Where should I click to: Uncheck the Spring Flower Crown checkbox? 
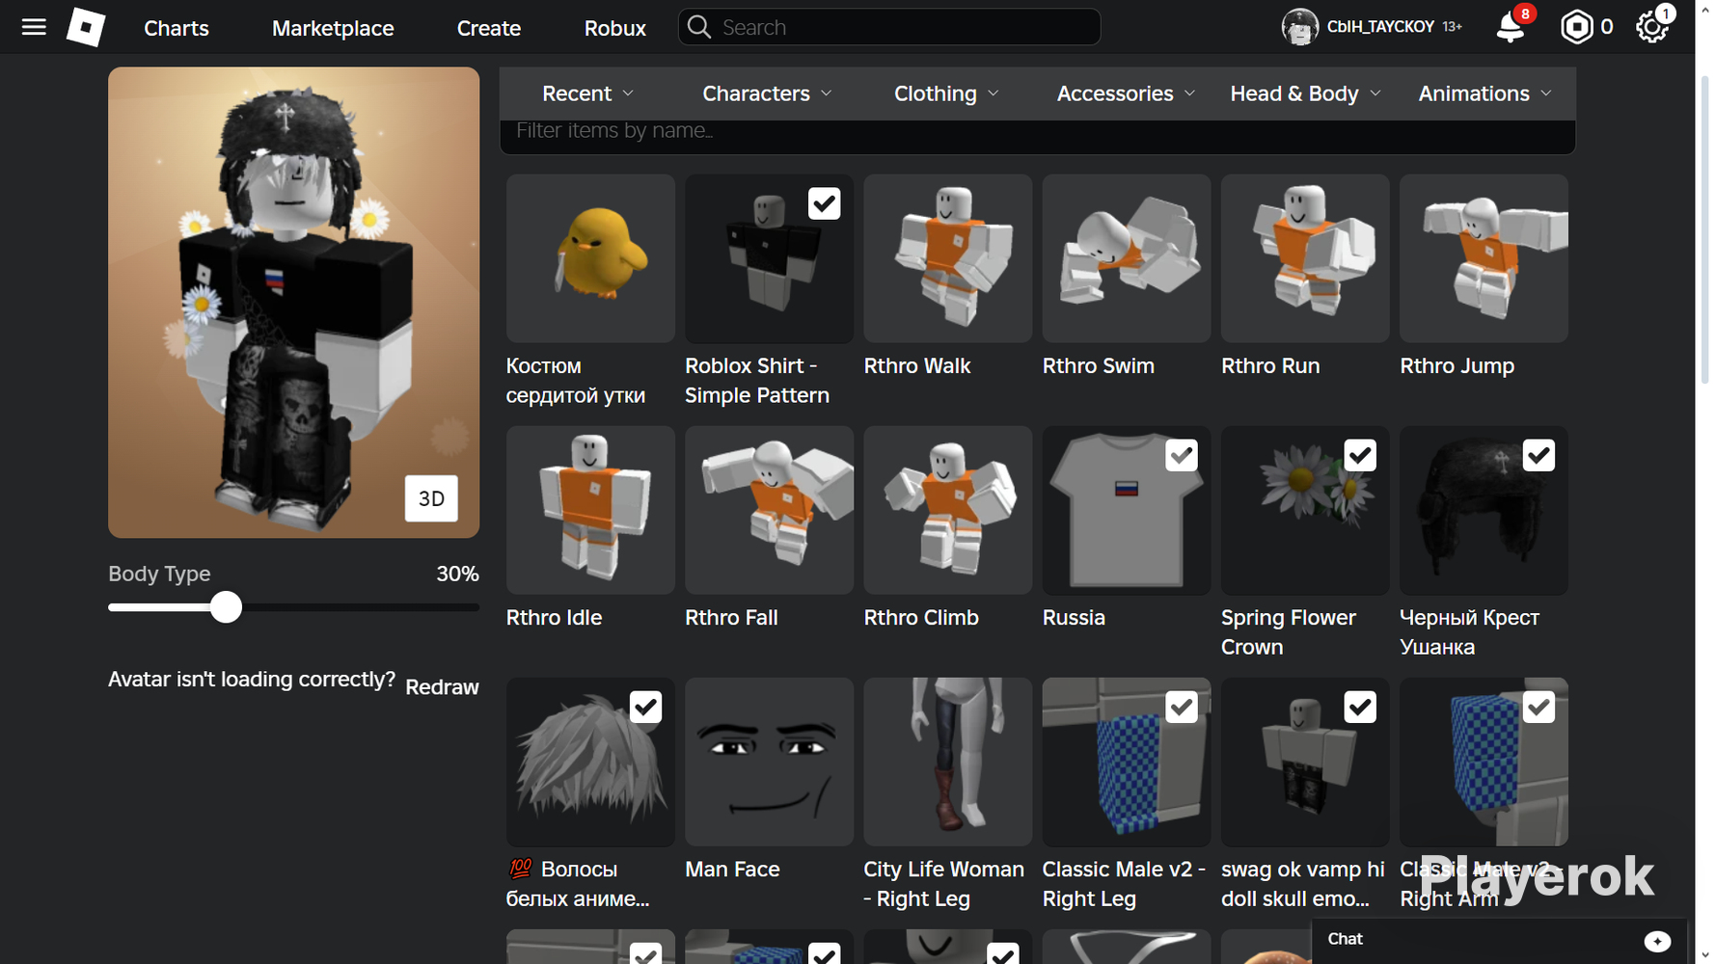pyautogui.click(x=1360, y=455)
